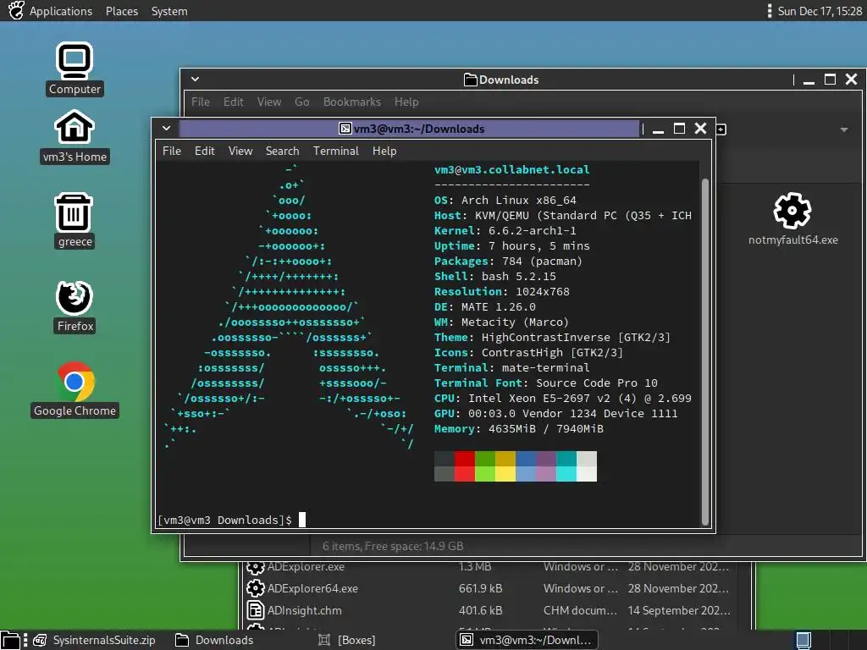Open Downloads window menu chevron
Screen dimensions: 867x650
click(x=196, y=79)
